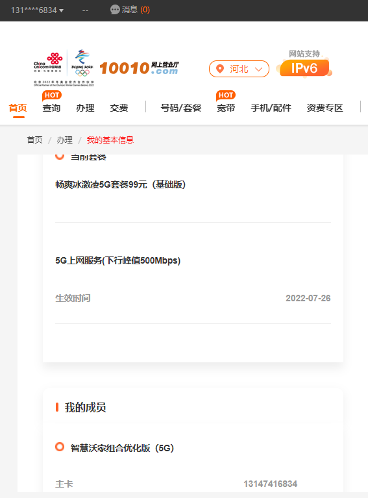Open the 手机/配件 menu item
This screenshot has width=368, height=498.
click(271, 108)
